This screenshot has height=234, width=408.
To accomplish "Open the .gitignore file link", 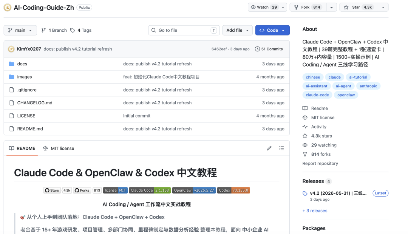I will coord(27,90).
